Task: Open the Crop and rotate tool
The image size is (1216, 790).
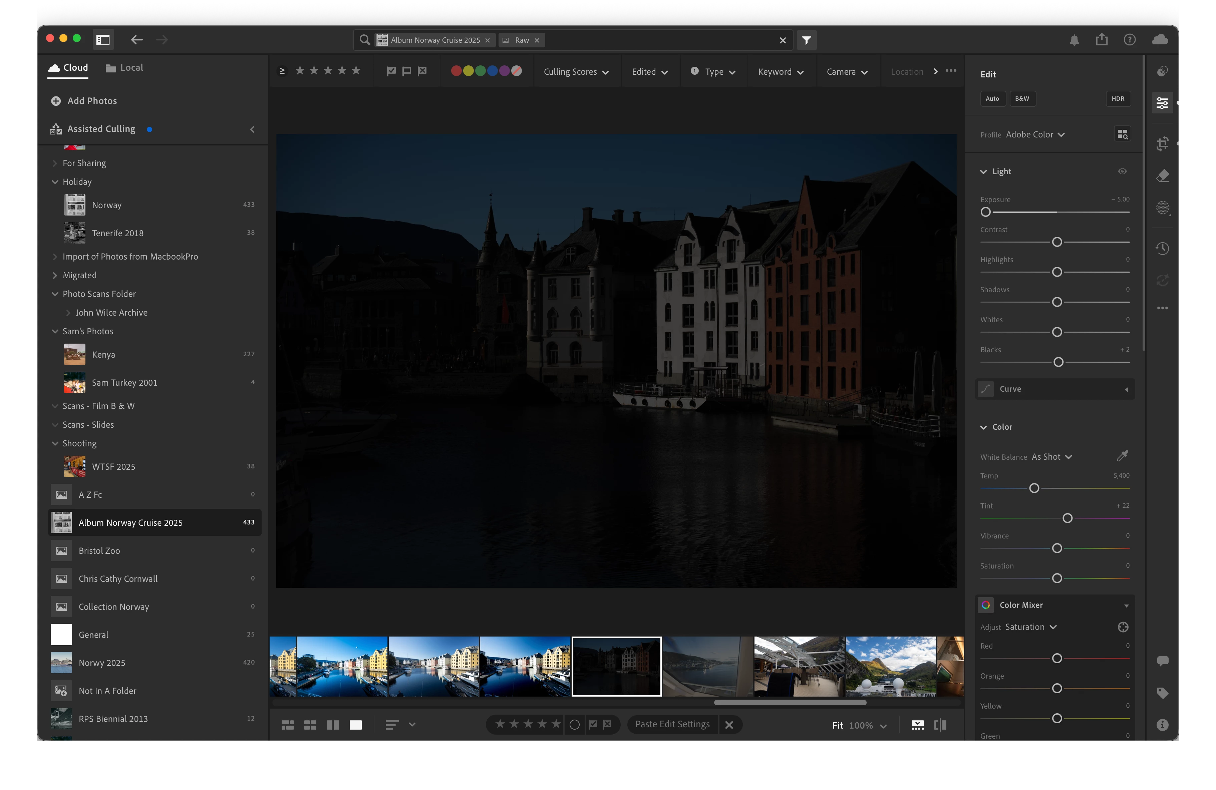Action: tap(1162, 143)
